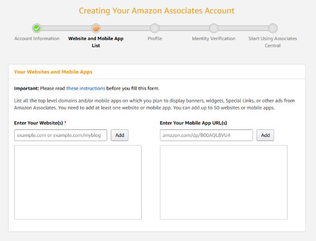The image size is (316, 241).
Task: Select the Profile step label
Action: (154, 39)
